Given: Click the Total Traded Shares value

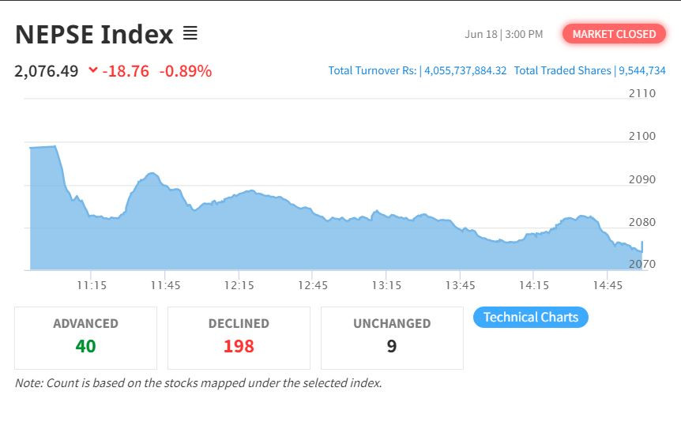Looking at the screenshot, I should (642, 71).
